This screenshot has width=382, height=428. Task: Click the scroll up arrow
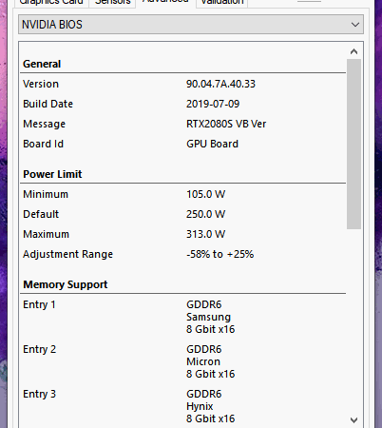(x=353, y=51)
